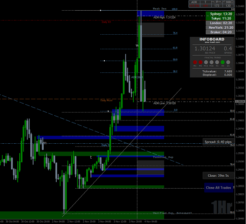Click the Spread: 0.40 pips label
Viewport: 246px width, 224px height.
point(218,142)
